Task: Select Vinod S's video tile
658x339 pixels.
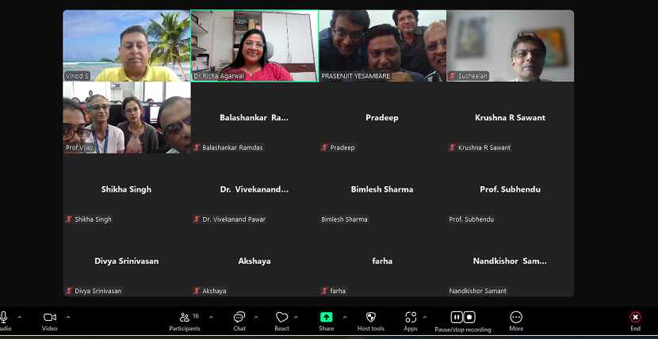Action: (126, 45)
